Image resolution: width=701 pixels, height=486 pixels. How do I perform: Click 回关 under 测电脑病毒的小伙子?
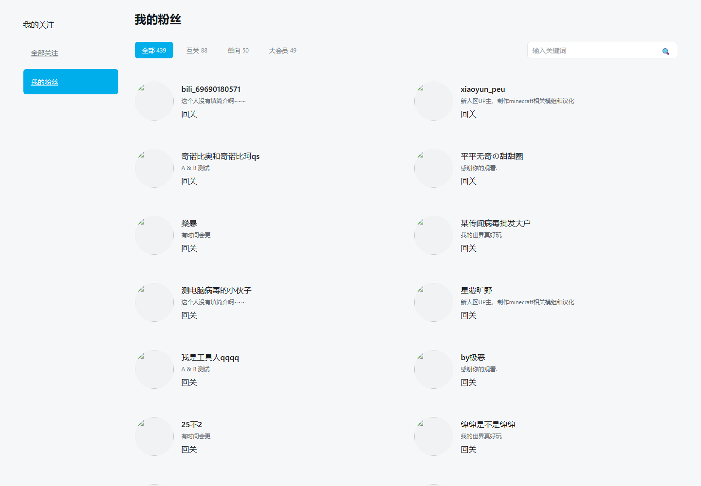point(189,315)
